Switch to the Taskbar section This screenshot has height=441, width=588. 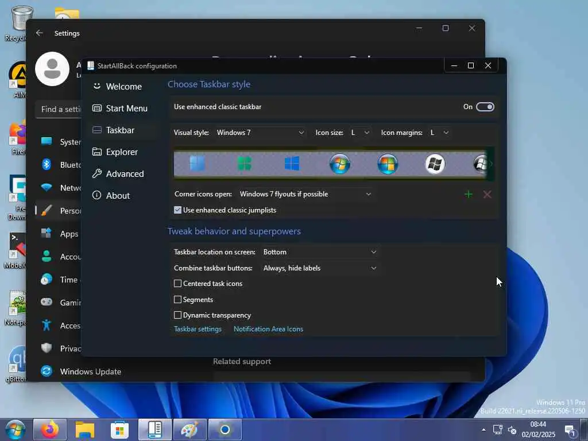click(x=123, y=130)
